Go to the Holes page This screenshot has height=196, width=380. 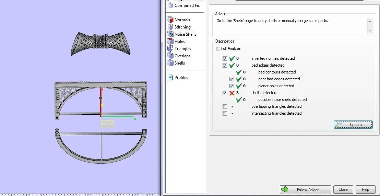pyautogui.click(x=180, y=42)
